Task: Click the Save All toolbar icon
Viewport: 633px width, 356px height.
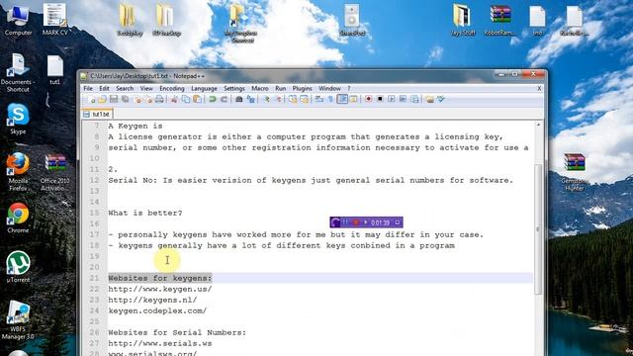Action: (x=125, y=99)
